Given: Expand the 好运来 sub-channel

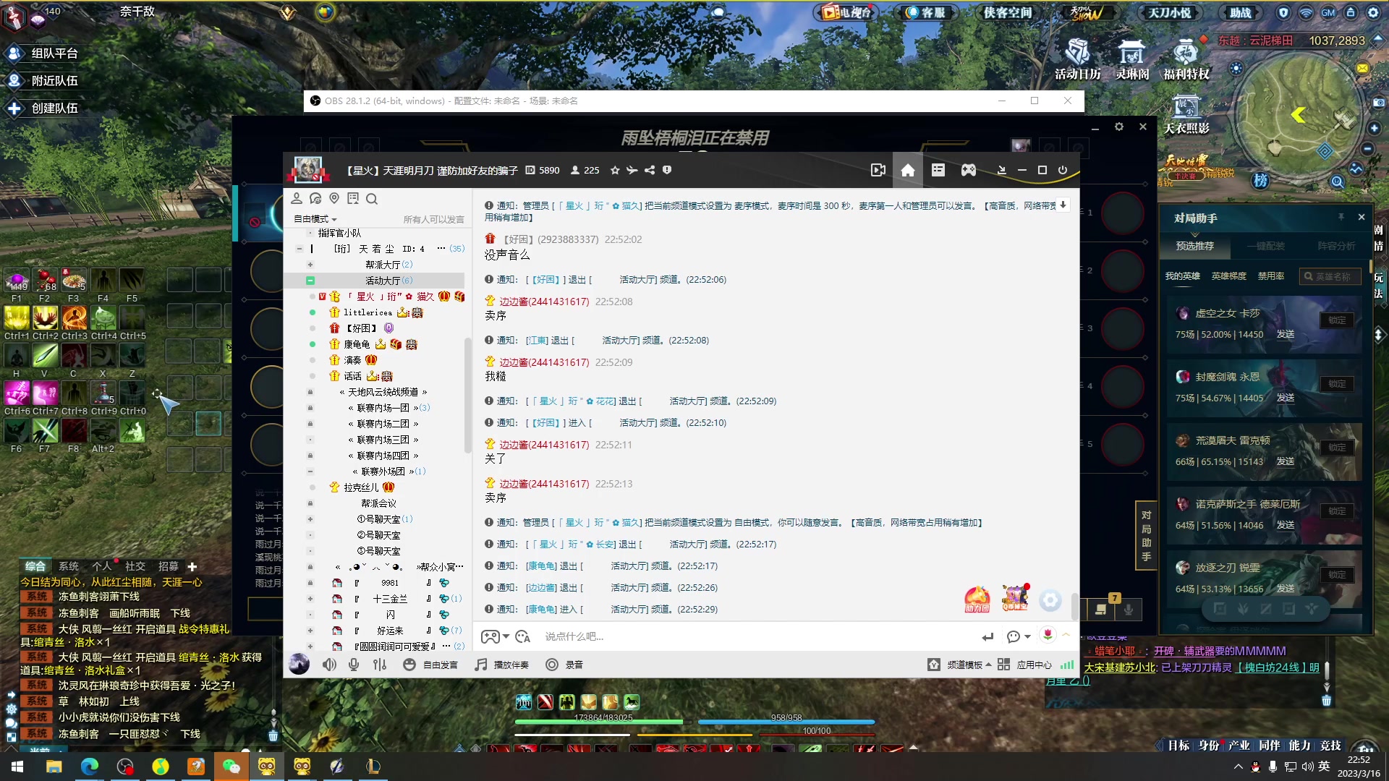Looking at the screenshot, I should coord(310,631).
